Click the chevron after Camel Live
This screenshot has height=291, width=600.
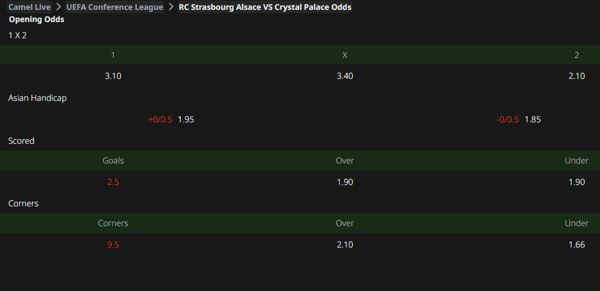click(x=58, y=7)
